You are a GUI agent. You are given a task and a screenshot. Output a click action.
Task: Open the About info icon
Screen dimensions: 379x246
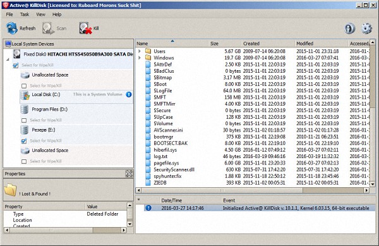click(349, 28)
